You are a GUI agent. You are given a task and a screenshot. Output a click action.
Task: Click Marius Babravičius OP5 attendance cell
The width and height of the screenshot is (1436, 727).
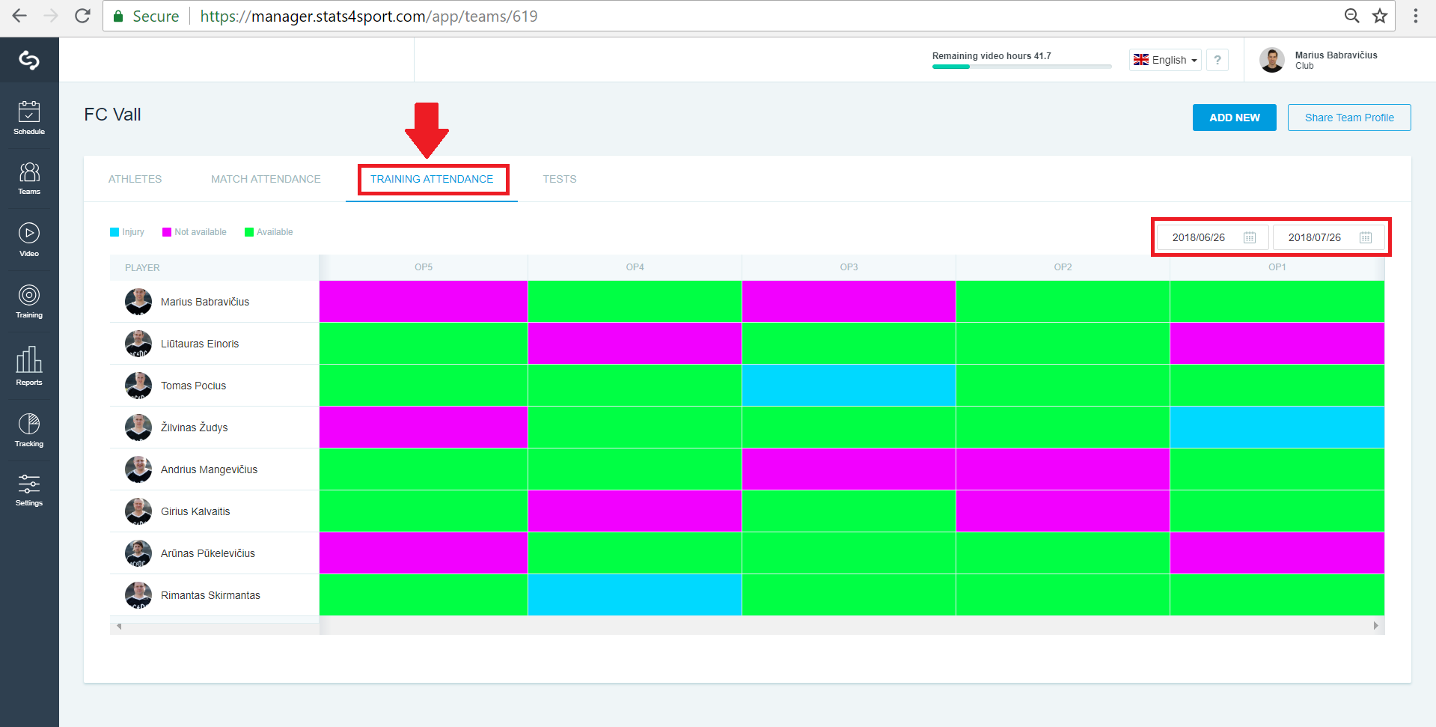[424, 302]
